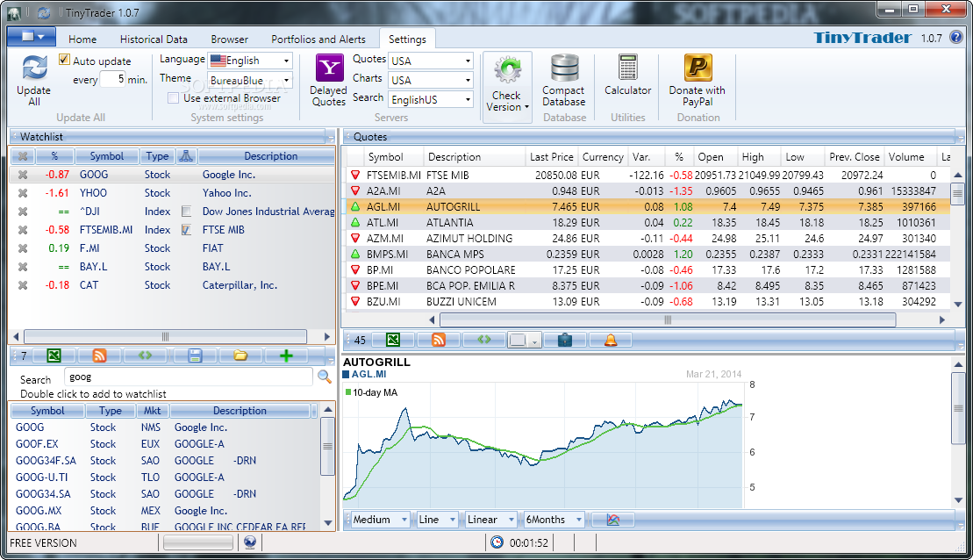973x560 pixels.
Task: Select GOOG34F.SA in search results
Action: [166, 461]
